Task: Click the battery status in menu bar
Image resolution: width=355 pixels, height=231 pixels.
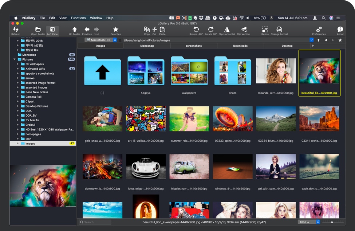Action: click(260, 18)
